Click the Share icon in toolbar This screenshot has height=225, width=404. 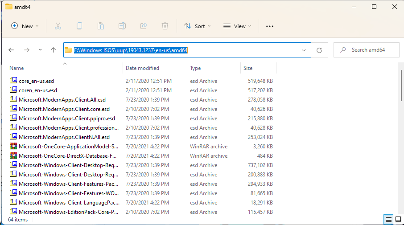[143, 26]
